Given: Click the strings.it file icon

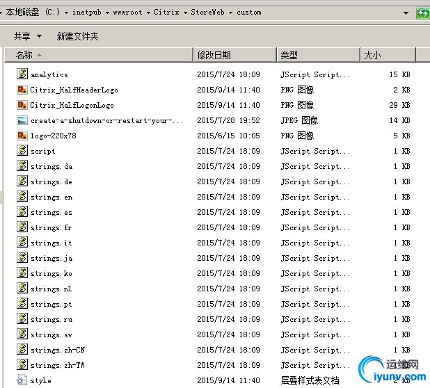Looking at the screenshot, I should point(22,243).
